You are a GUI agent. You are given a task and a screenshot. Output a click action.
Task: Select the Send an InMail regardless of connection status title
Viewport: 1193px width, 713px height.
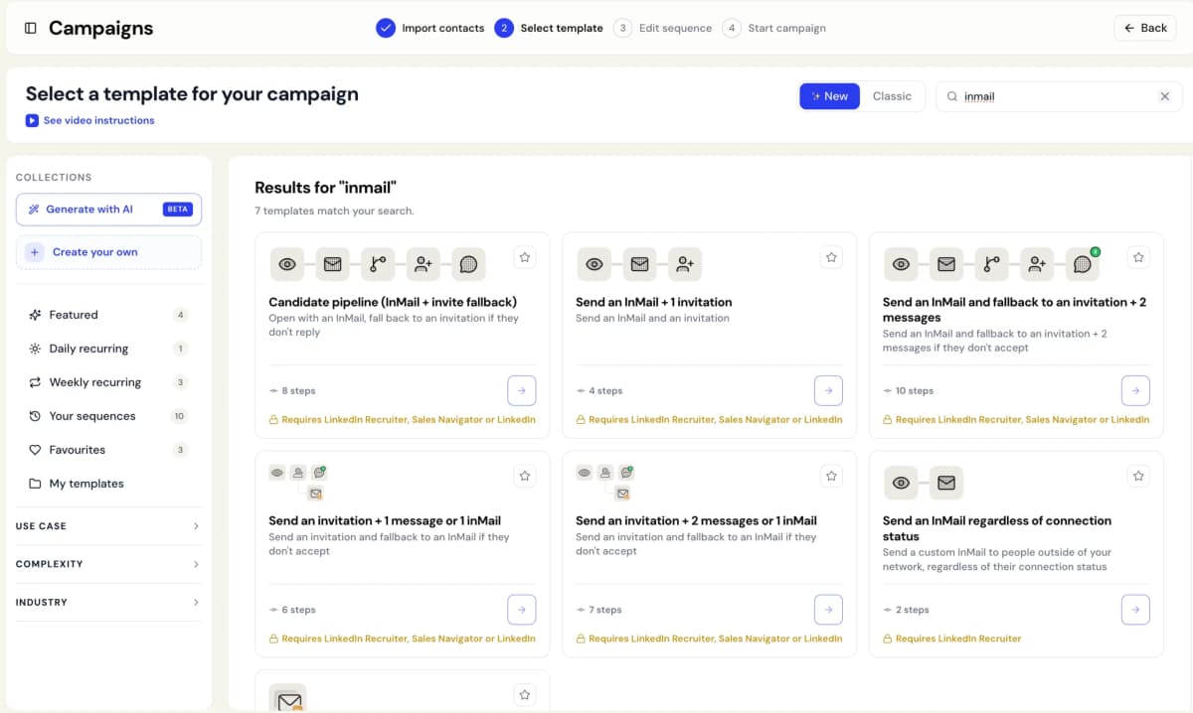pos(997,528)
